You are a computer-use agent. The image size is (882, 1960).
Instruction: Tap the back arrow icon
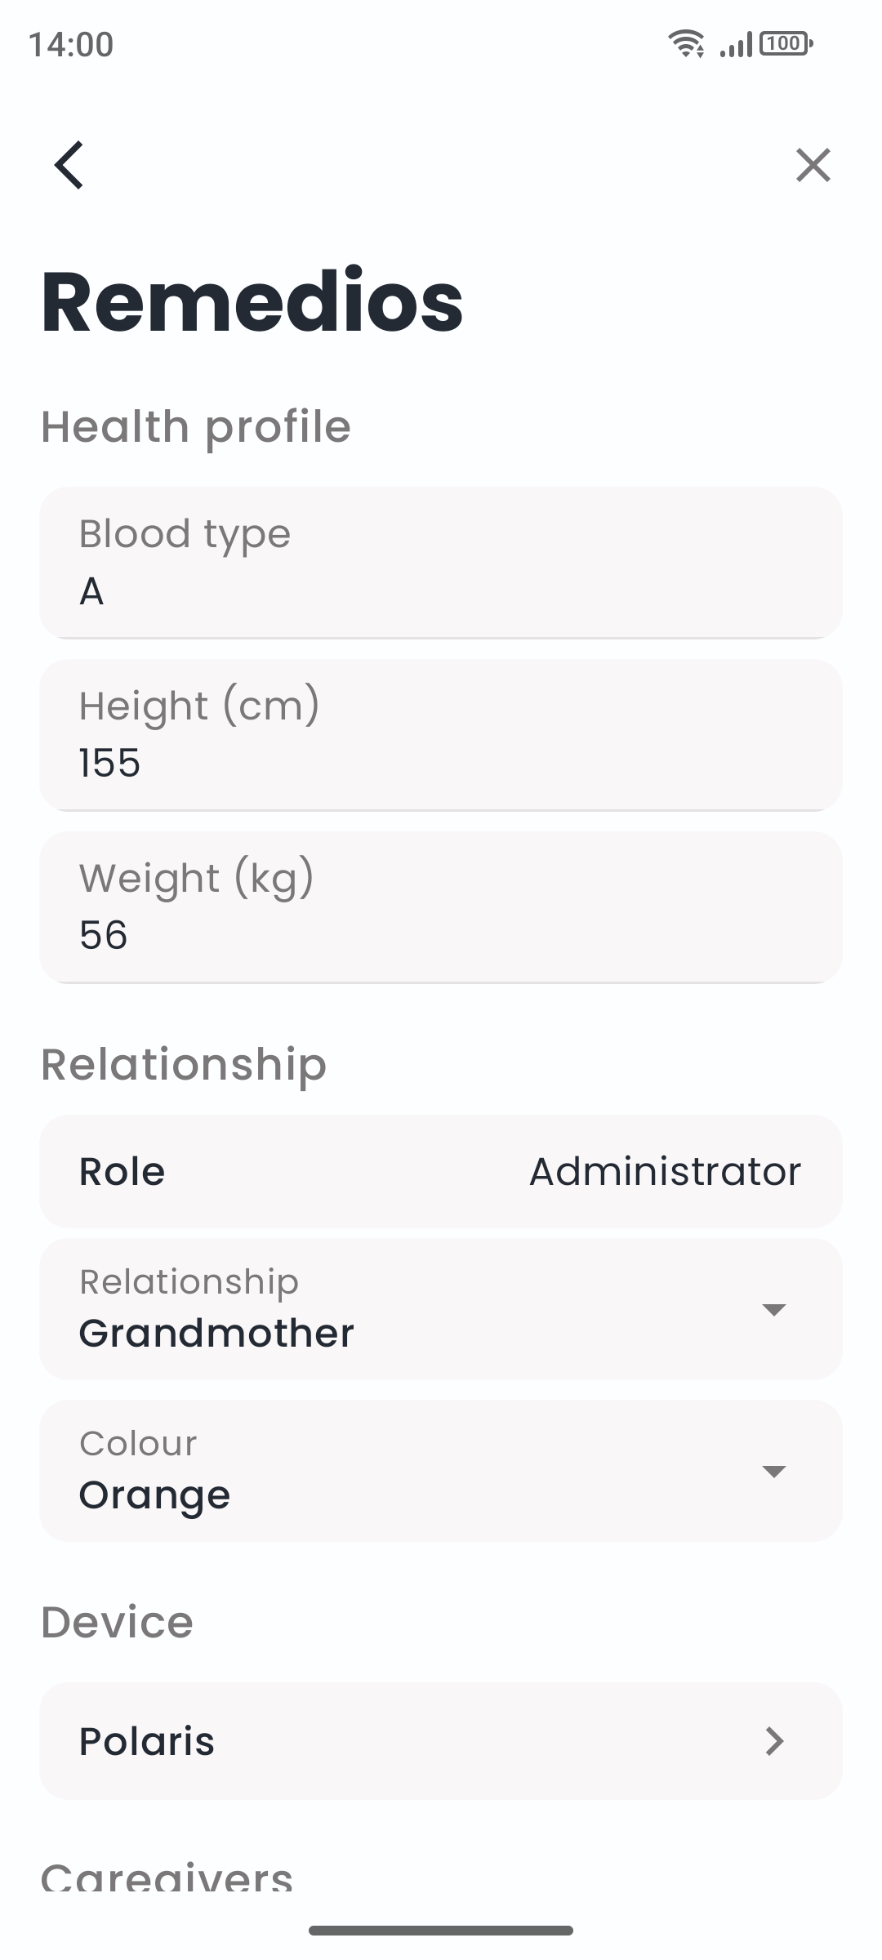coord(69,165)
